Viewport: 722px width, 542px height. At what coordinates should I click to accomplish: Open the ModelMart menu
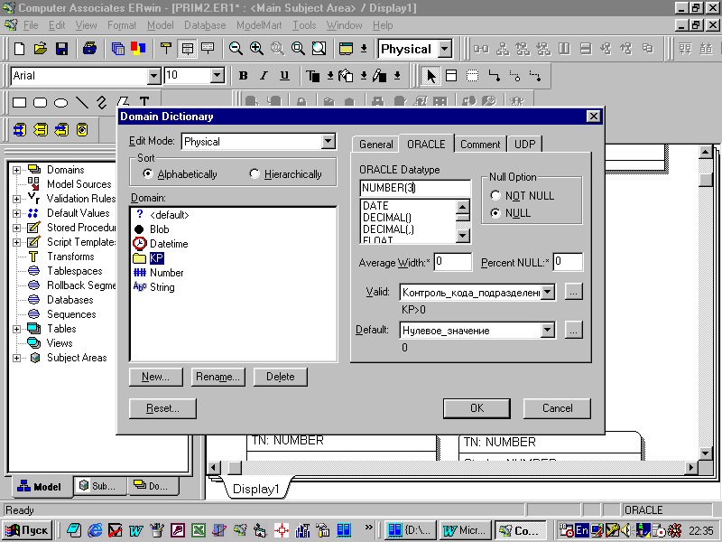click(259, 25)
